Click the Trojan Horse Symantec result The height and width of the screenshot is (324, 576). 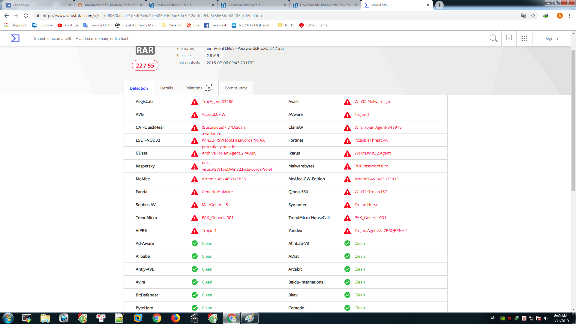point(366,205)
